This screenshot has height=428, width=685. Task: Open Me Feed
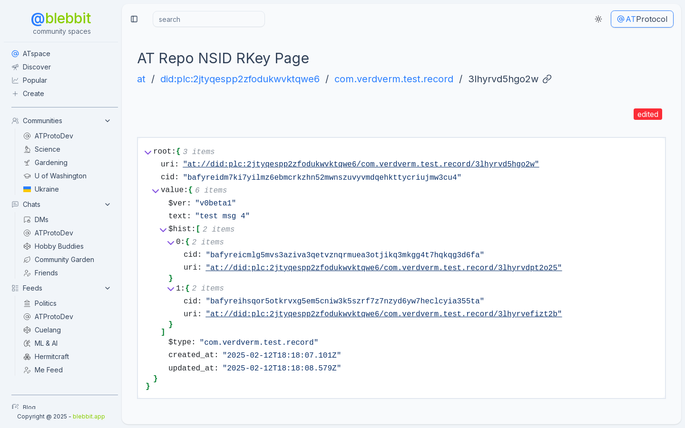pyautogui.click(x=49, y=370)
